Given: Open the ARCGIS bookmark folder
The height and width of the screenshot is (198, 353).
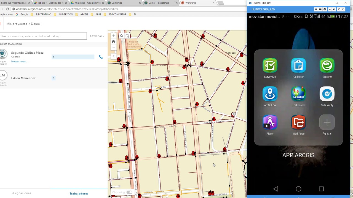Looking at the screenshot, I should click(x=82, y=14).
